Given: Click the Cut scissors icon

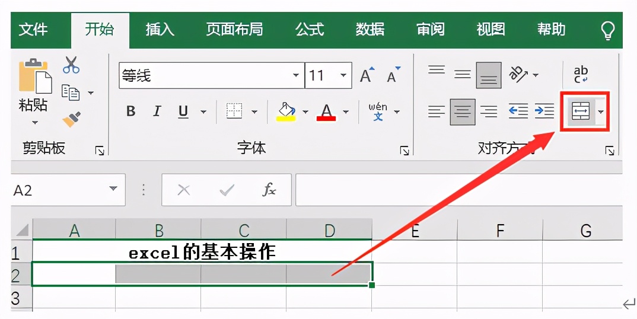Looking at the screenshot, I should click(71, 65).
